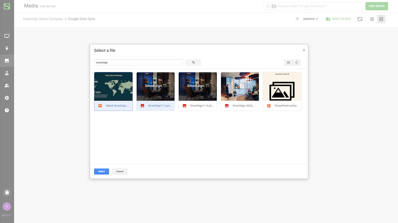
Task: Open the Updated sort dropdown
Action: pyautogui.click(x=310, y=19)
